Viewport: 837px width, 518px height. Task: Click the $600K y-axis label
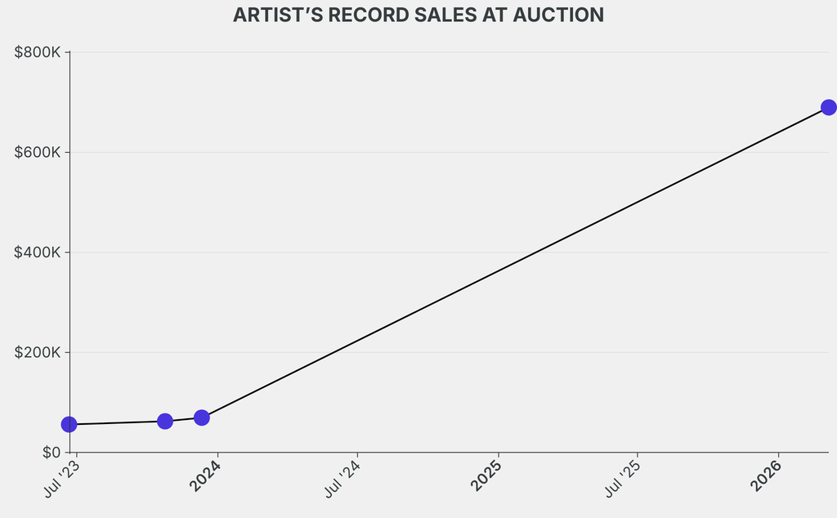(x=38, y=153)
